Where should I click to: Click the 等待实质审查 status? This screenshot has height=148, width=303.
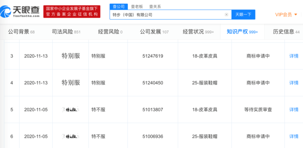[x=258, y=110]
